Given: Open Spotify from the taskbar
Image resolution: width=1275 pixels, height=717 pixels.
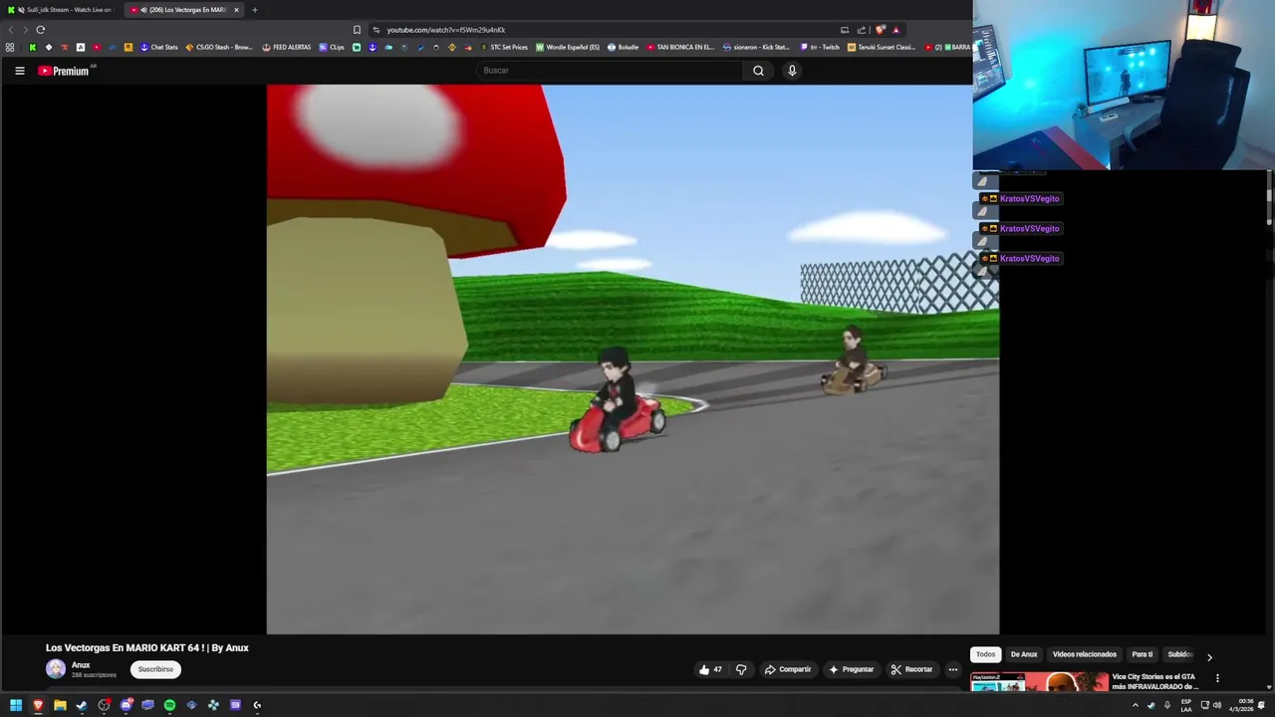Looking at the screenshot, I should [x=169, y=705].
